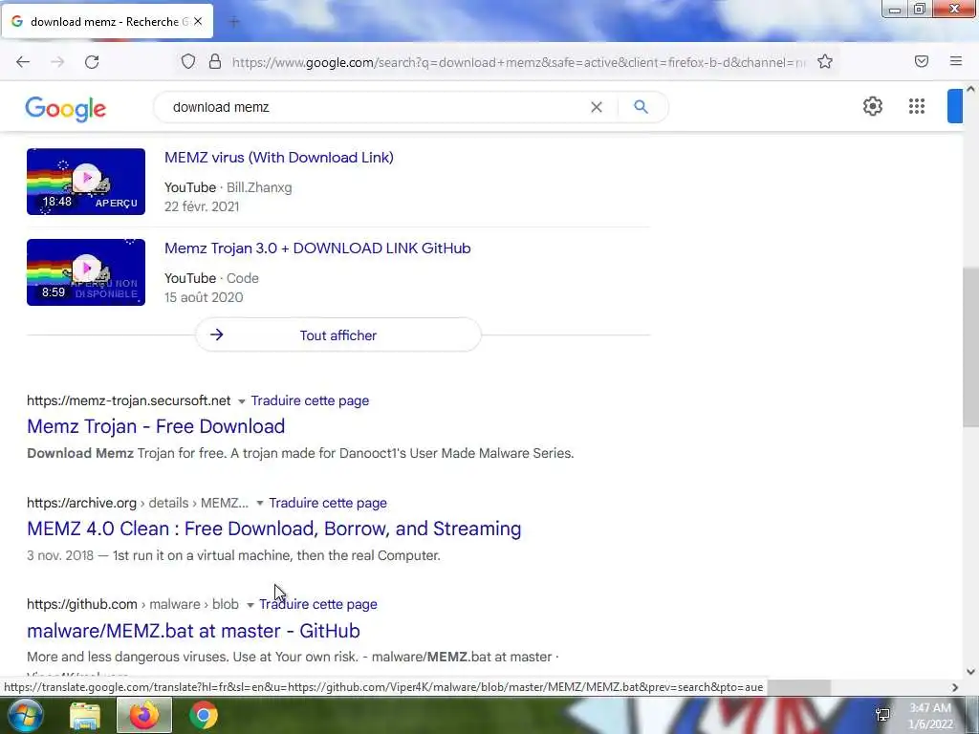This screenshot has width=979, height=734.
Task: Open the Pocket save icon
Action: click(x=922, y=61)
